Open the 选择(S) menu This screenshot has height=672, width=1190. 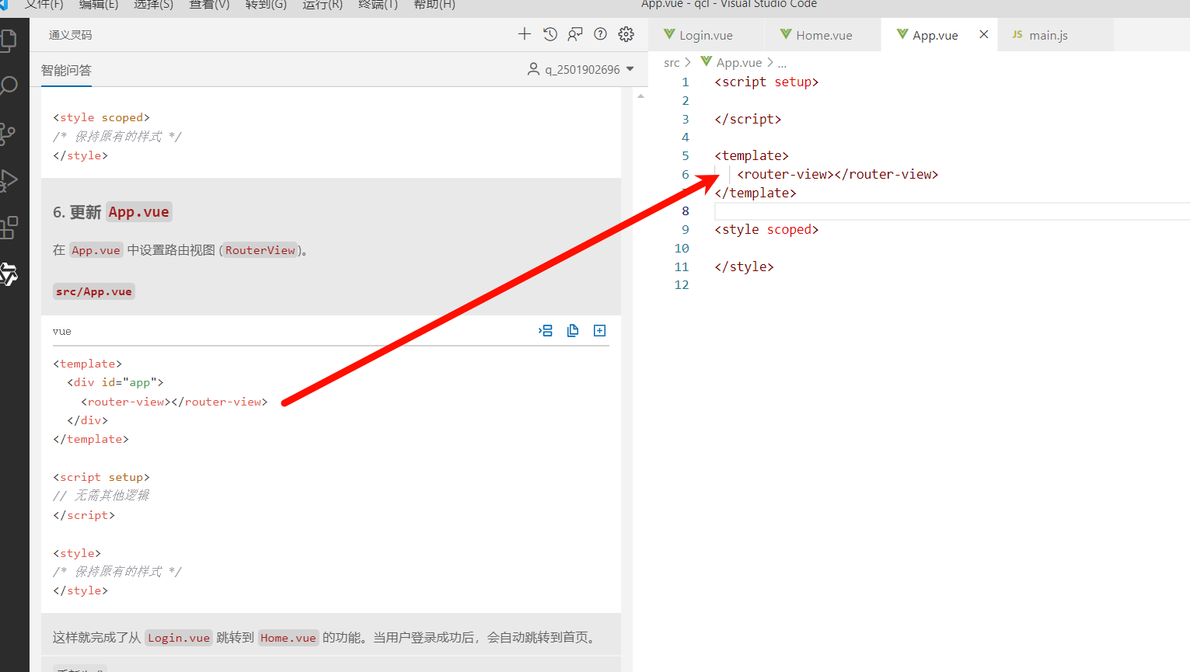(153, 5)
